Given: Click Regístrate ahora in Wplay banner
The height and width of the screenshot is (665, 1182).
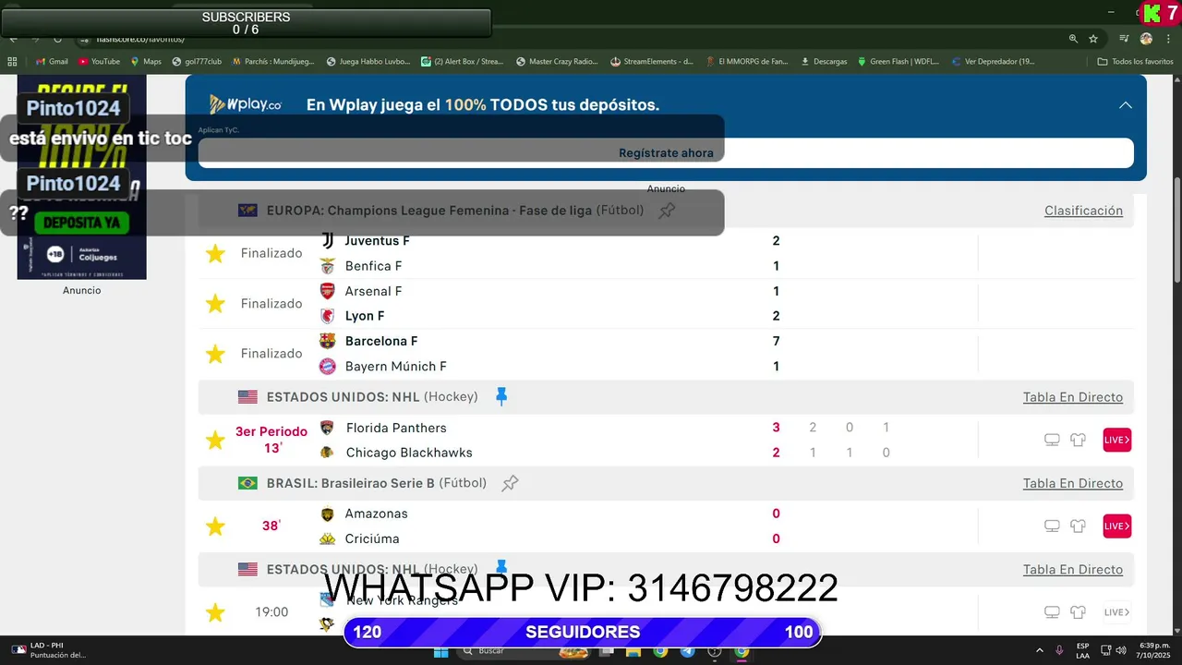Looking at the screenshot, I should point(666,153).
